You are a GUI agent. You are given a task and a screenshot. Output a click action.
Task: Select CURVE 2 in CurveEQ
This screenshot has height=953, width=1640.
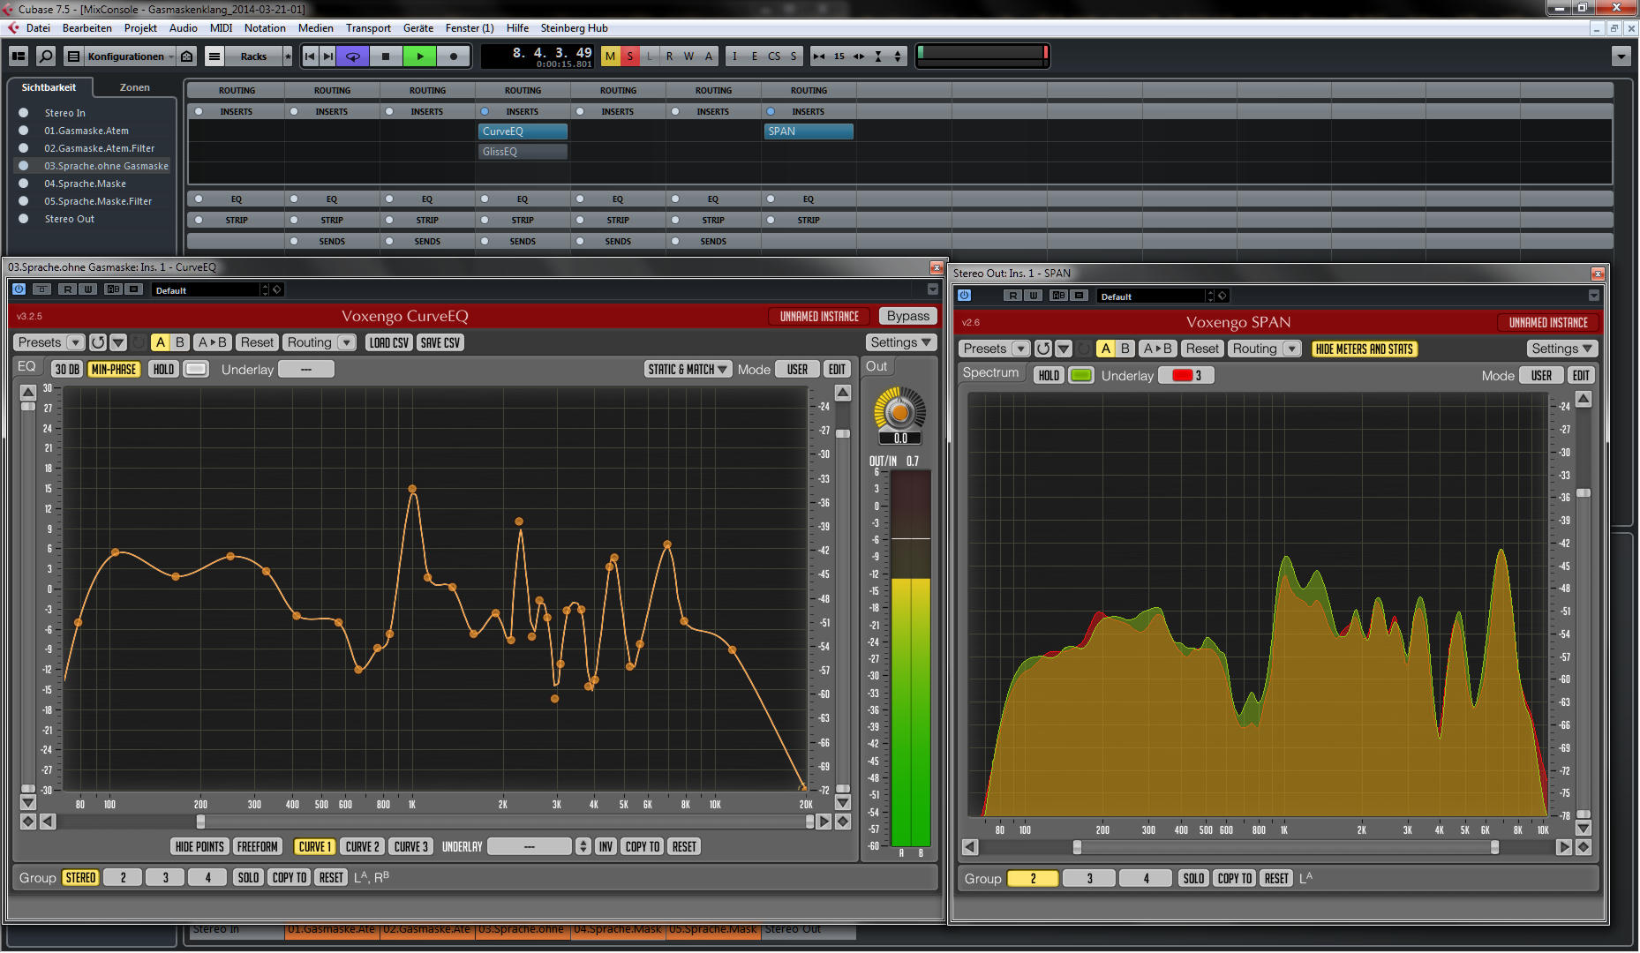363,846
